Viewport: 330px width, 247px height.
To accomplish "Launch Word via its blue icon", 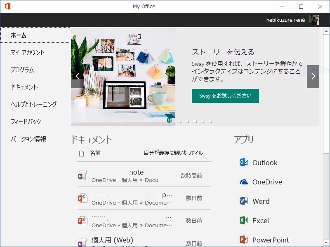I will pos(244,201).
